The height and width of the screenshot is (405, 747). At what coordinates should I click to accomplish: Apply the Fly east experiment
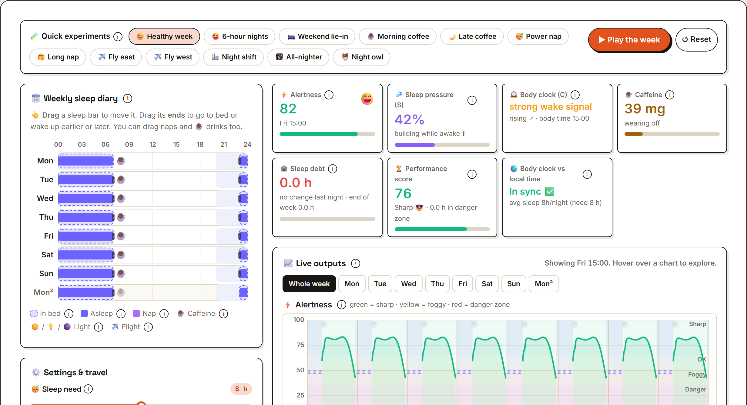(x=116, y=57)
